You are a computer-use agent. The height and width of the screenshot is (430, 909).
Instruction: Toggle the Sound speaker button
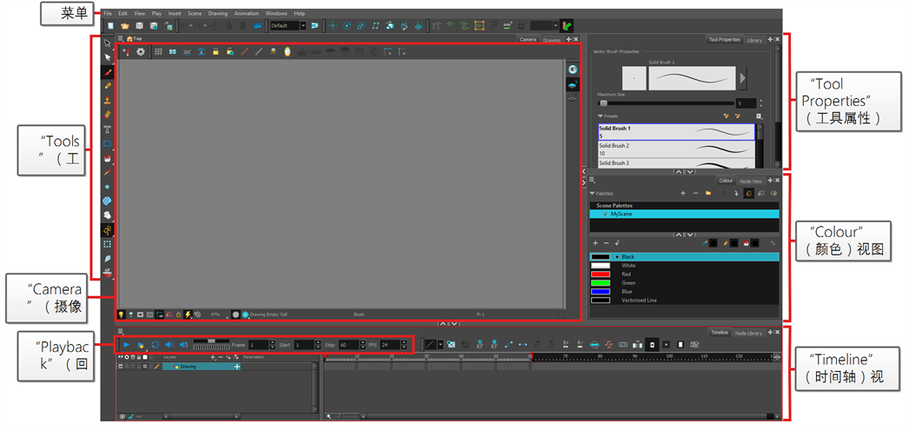click(x=169, y=344)
